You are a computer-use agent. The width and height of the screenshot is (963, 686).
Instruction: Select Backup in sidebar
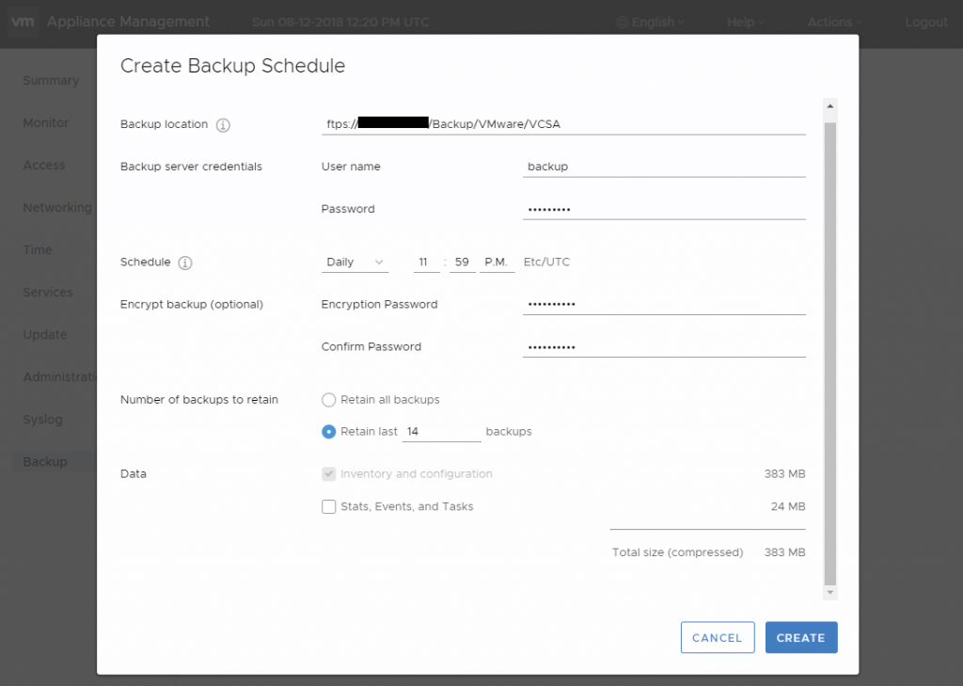[x=54, y=462]
